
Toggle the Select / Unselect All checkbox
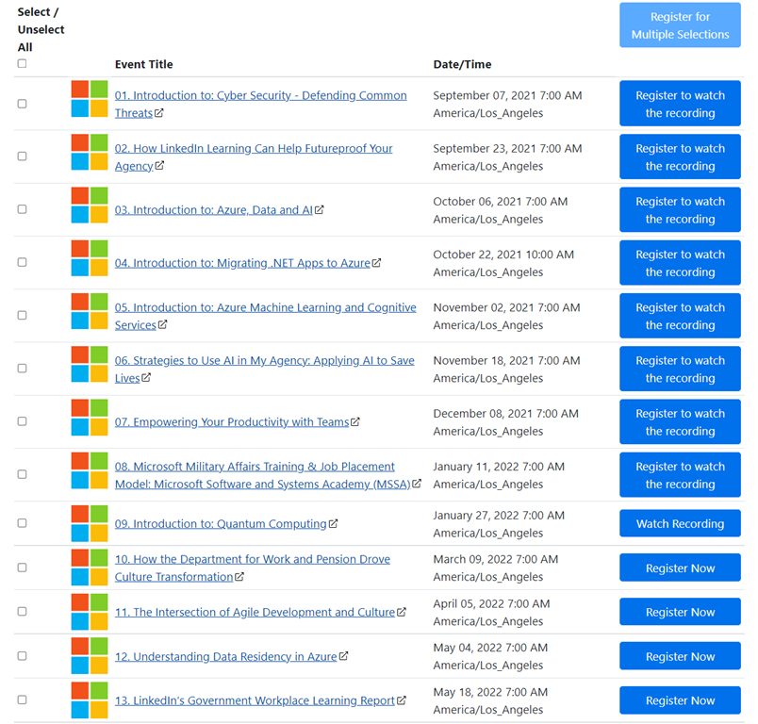tap(22, 64)
